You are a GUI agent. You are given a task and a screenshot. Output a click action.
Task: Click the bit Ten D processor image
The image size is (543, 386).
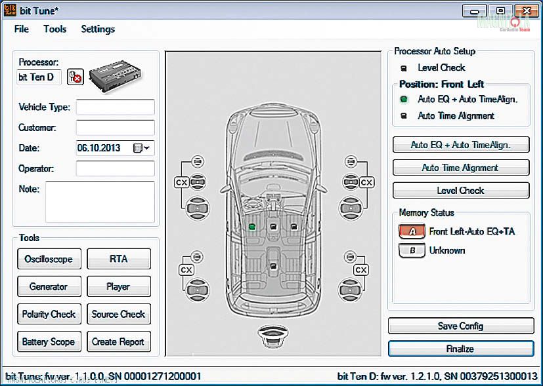tap(115, 77)
